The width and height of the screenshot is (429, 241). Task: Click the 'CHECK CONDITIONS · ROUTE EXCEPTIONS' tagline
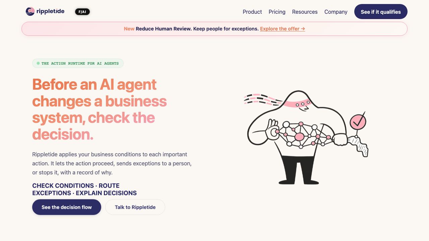pyautogui.click(x=84, y=189)
